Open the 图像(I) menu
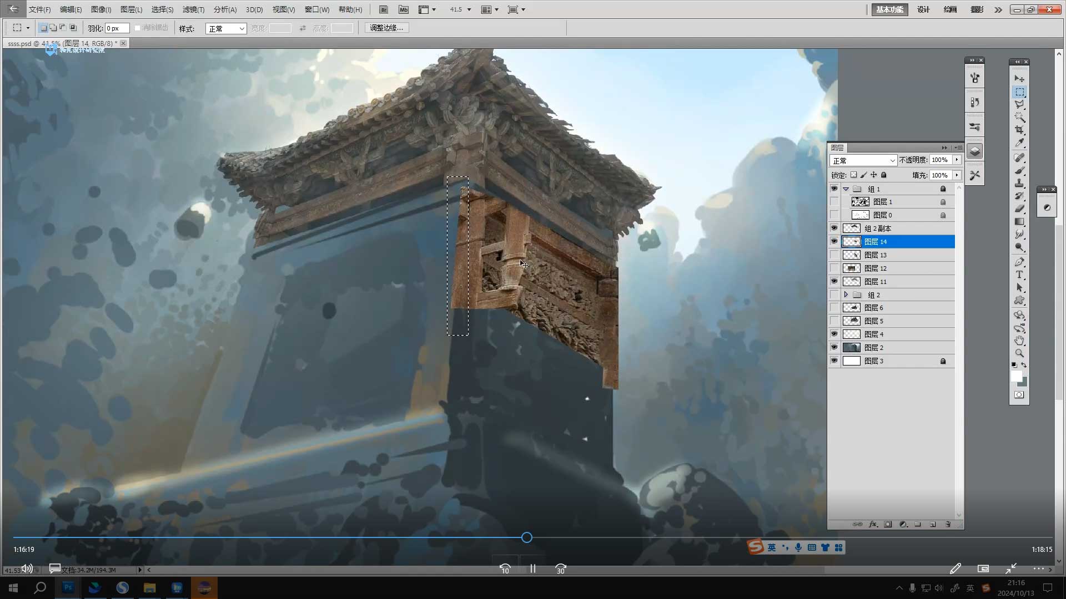This screenshot has height=599, width=1066. 101,9
